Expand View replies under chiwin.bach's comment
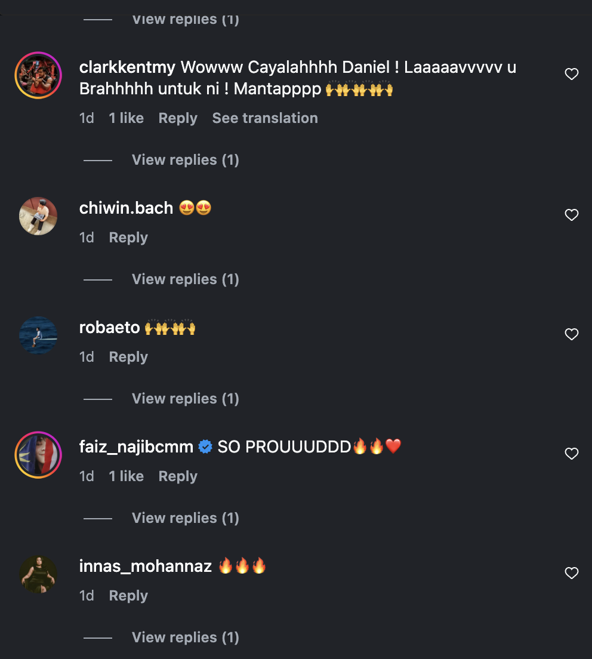This screenshot has height=659, width=592. 185,279
